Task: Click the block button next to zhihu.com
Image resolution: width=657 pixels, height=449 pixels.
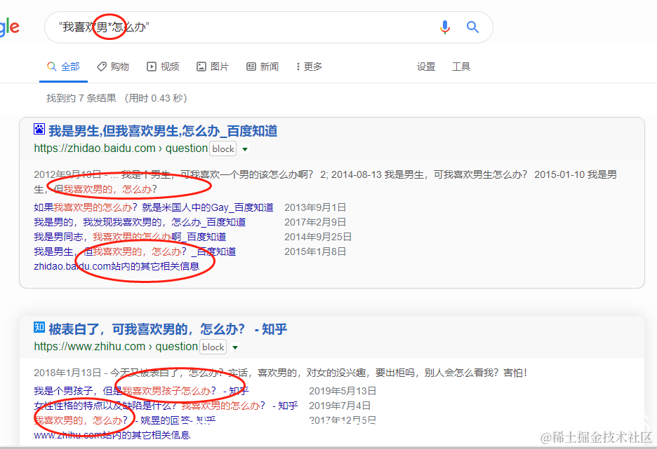Action: tap(213, 347)
